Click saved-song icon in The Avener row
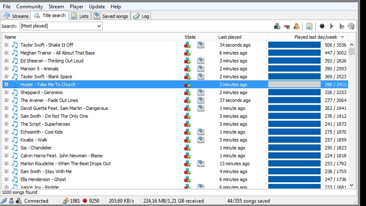Image resolution: width=366 pixels, height=206 pixels. pyautogui.click(x=201, y=100)
